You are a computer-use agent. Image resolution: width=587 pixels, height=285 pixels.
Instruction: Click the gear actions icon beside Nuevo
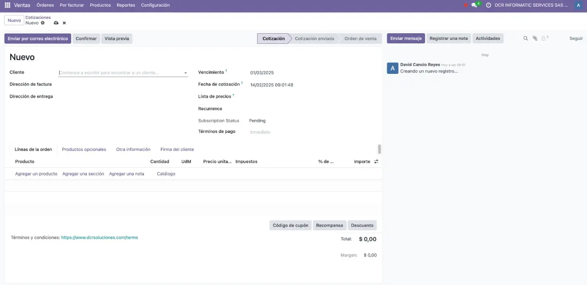[43, 23]
